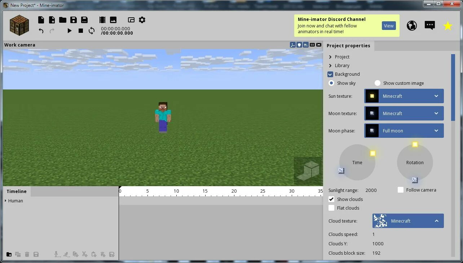Export movie with the film strip icon
This screenshot has height=263, width=463.
point(102,20)
